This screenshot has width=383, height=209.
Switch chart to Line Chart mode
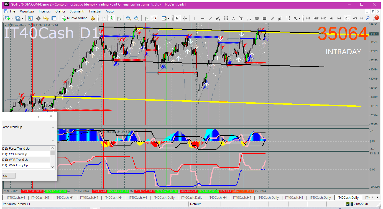(x=119, y=18)
